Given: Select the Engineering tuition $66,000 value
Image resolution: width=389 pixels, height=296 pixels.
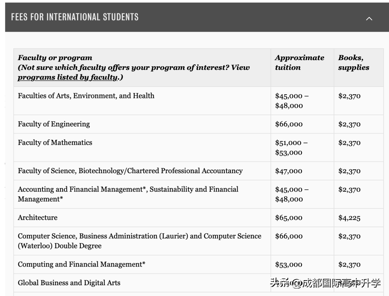Looking at the screenshot, I should click(x=289, y=124).
